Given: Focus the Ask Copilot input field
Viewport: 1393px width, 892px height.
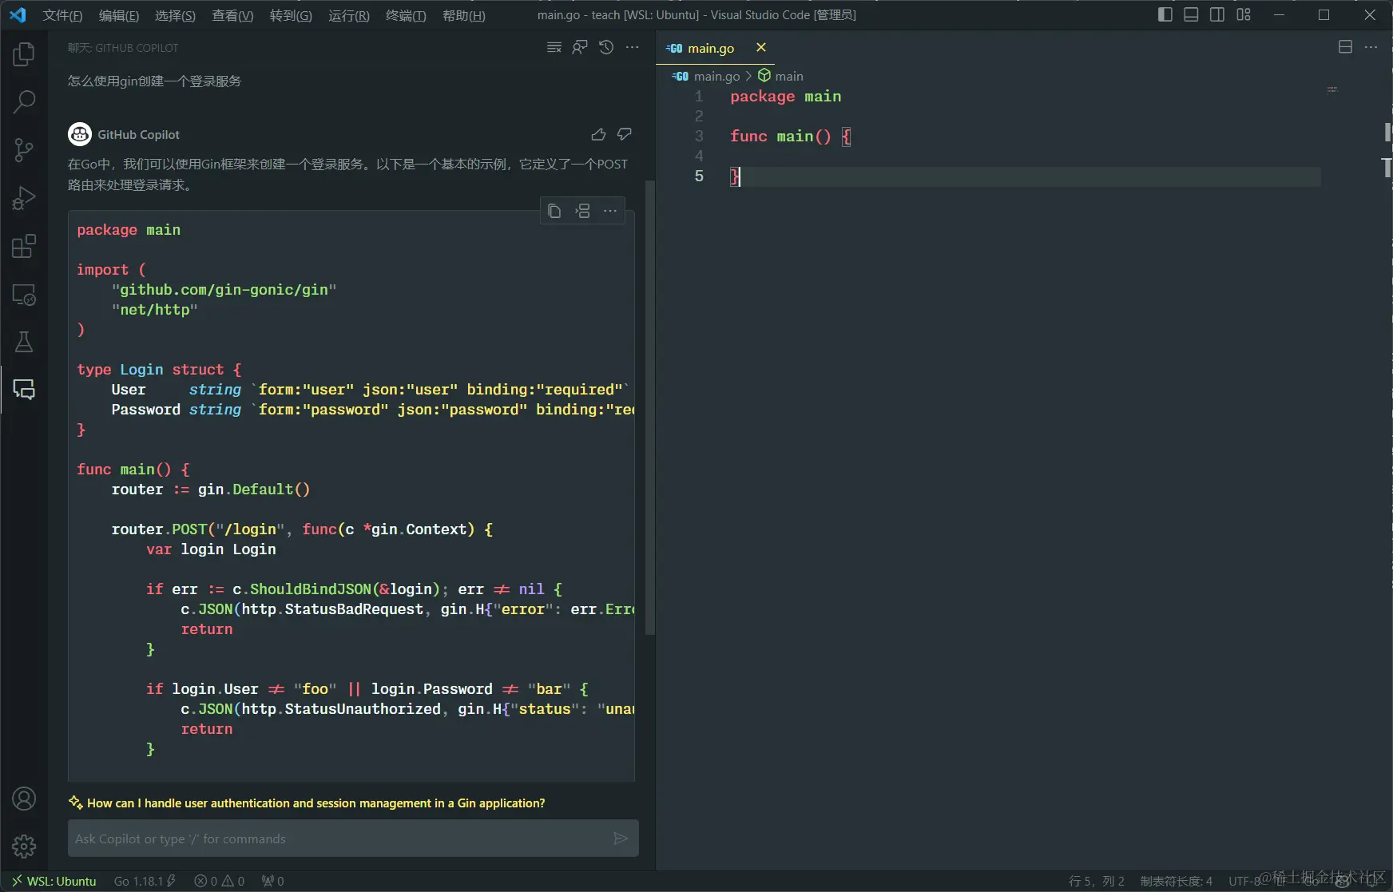Looking at the screenshot, I should click(339, 838).
